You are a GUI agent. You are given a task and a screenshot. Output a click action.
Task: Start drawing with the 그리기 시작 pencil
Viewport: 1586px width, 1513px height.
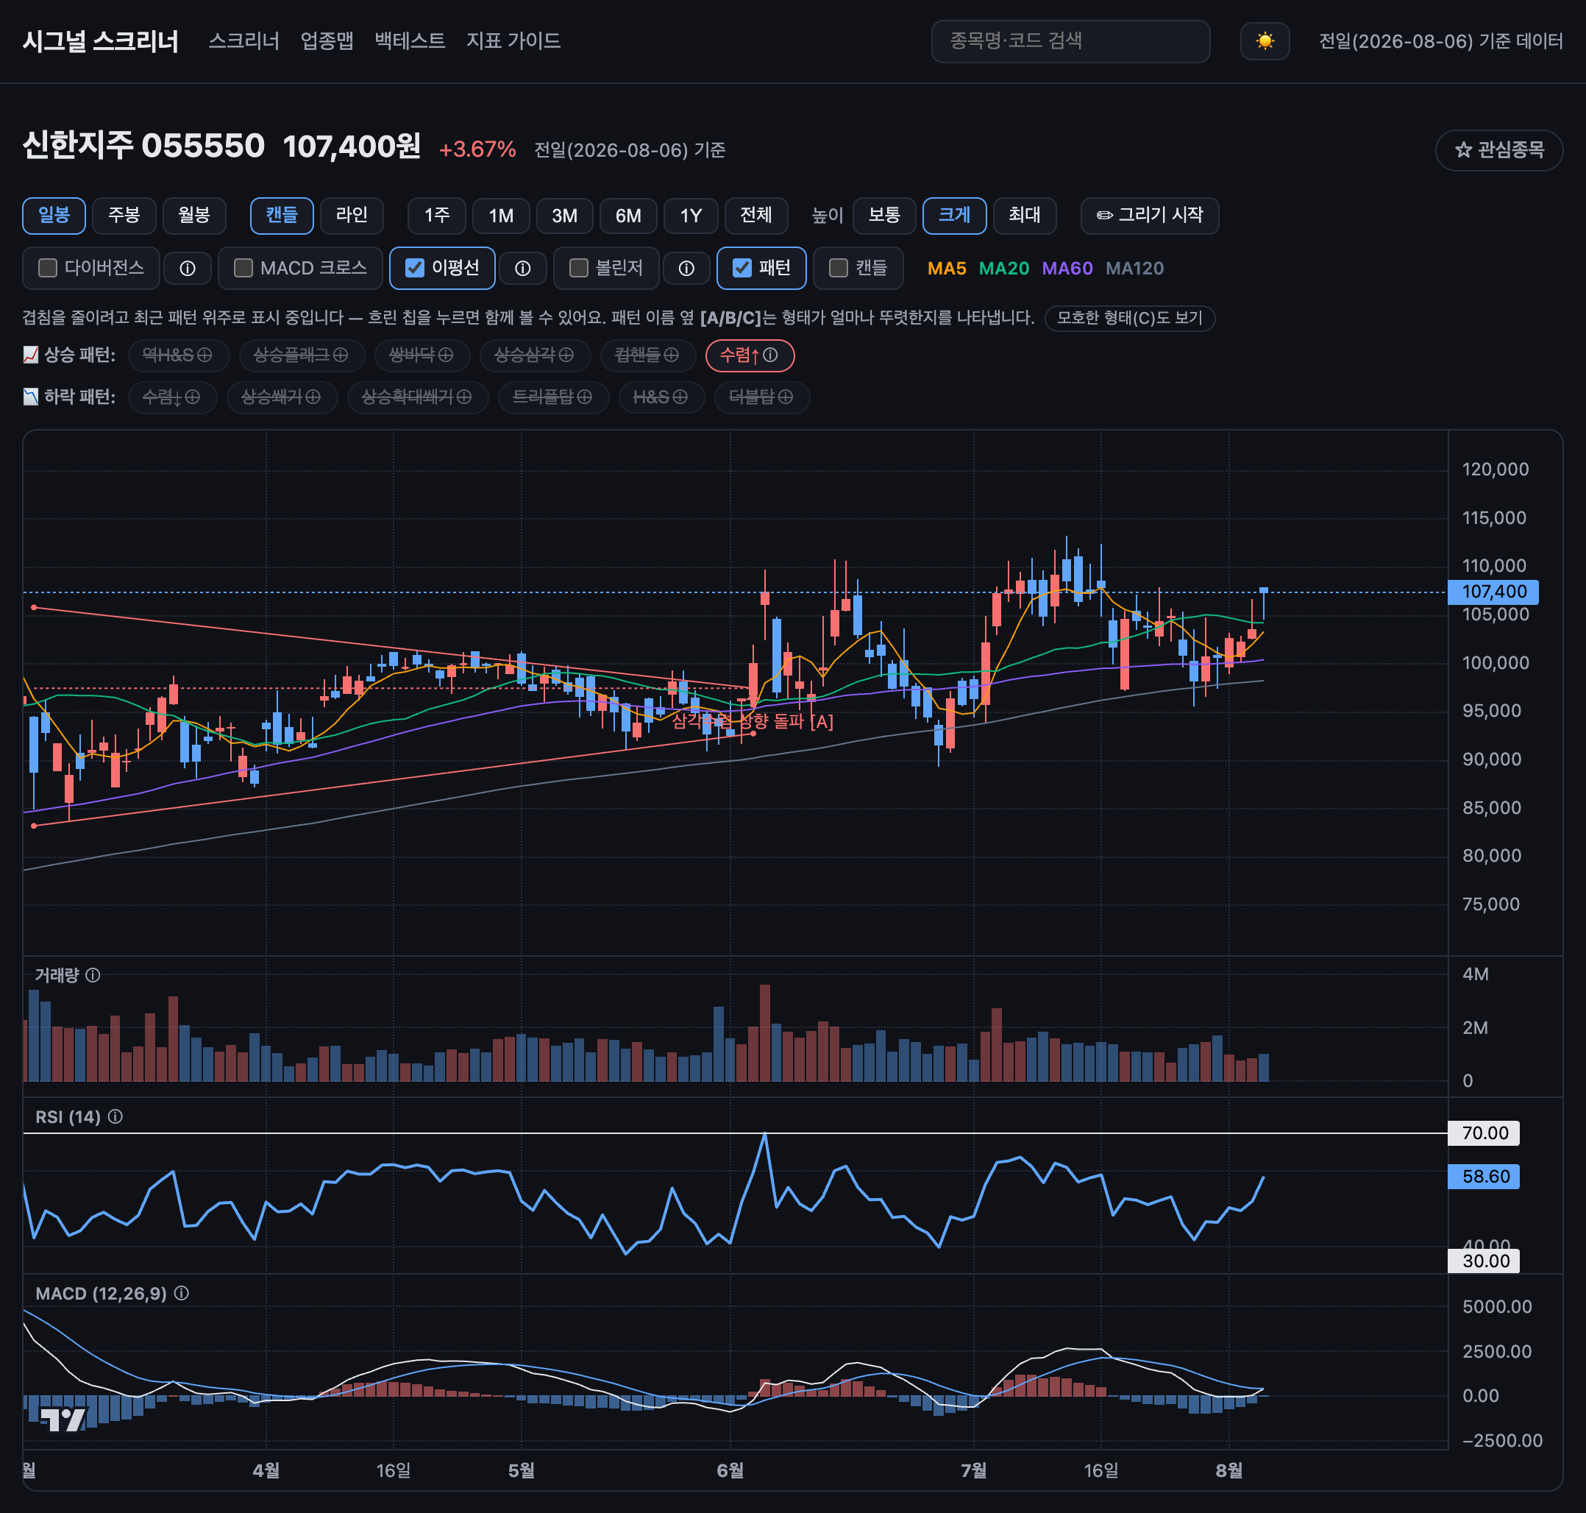(1149, 216)
